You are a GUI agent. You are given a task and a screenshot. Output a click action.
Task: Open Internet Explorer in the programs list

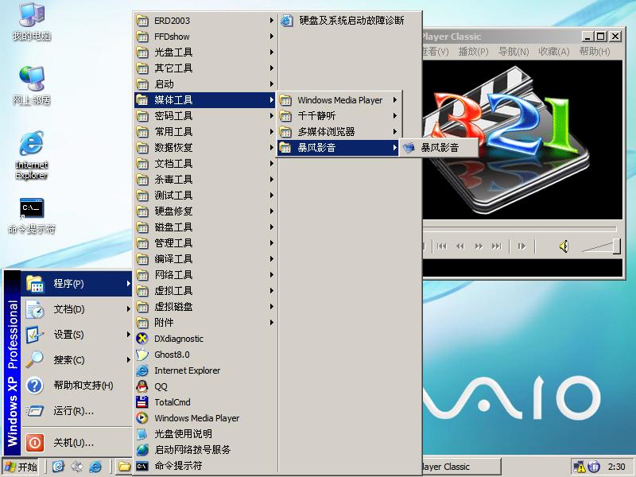pos(205,370)
